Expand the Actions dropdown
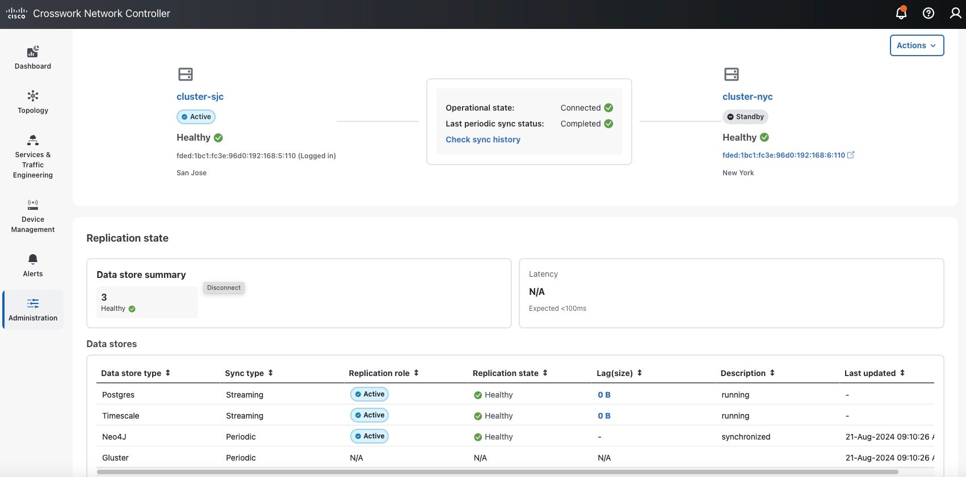Image resolution: width=966 pixels, height=477 pixels. 917,45
